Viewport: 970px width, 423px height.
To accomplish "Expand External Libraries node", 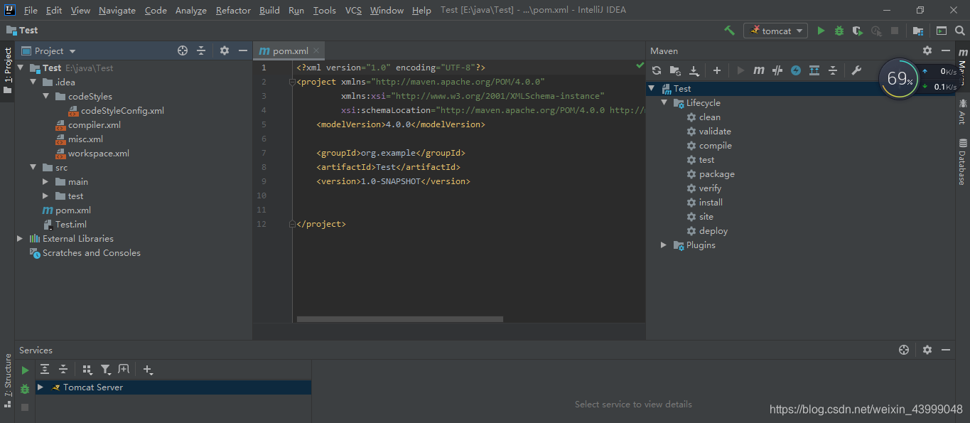I will coord(20,238).
